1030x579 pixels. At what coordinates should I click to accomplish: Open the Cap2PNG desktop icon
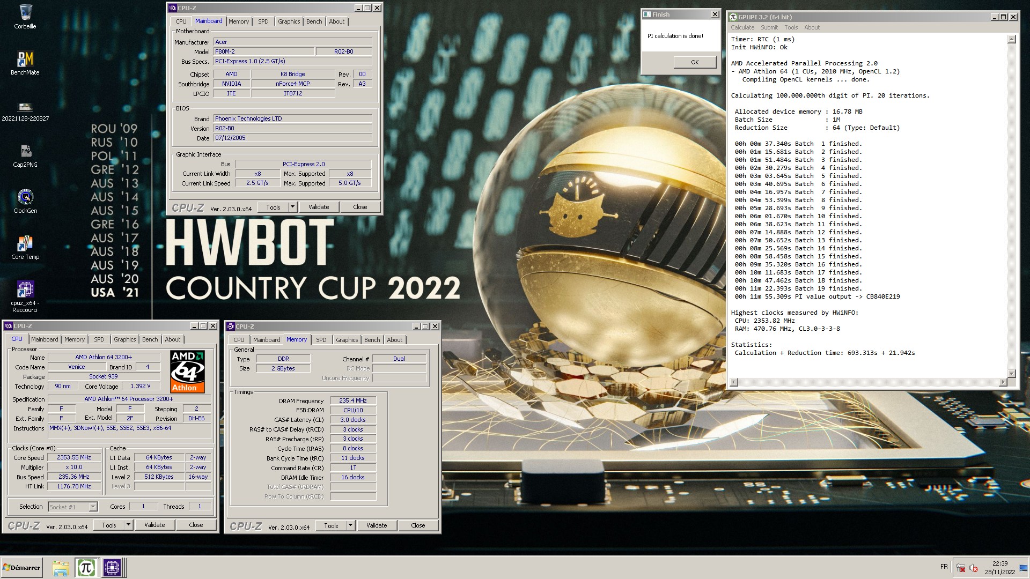25,155
